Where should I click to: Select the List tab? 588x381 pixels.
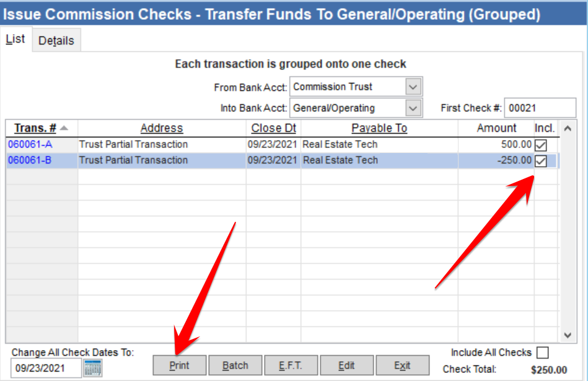pyautogui.click(x=15, y=38)
